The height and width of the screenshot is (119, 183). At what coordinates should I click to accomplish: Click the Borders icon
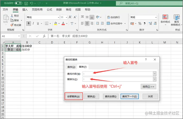(x=47, y=23)
